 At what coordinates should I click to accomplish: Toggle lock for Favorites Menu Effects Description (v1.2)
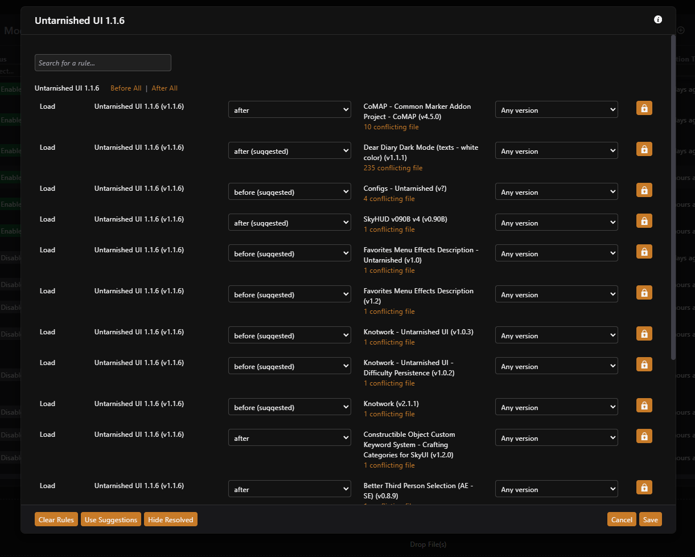(x=644, y=293)
